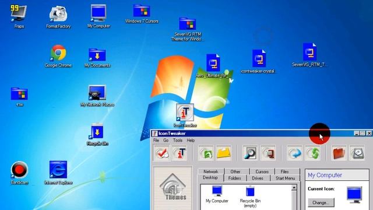Image resolution: width=373 pixels, height=210 pixels.
Task: Switch to the Folders tab
Action: coord(234,178)
